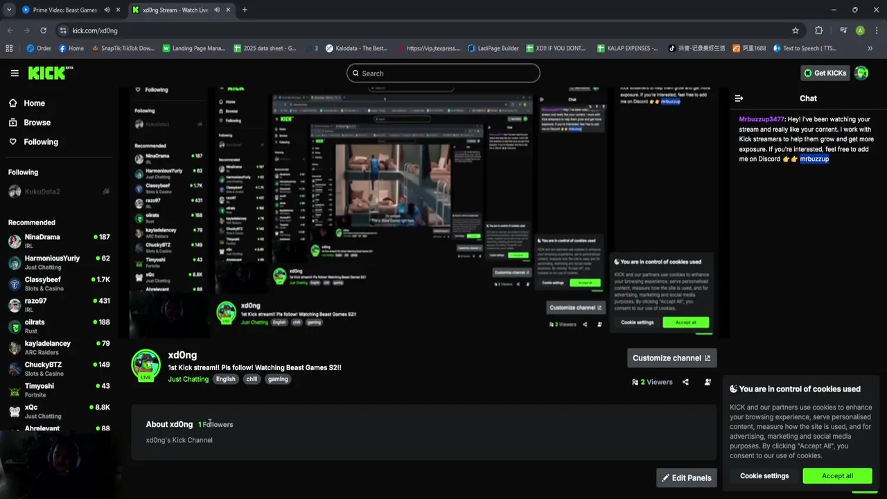887x499 pixels.
Task: Open the tab search dropdown
Action: (9, 10)
